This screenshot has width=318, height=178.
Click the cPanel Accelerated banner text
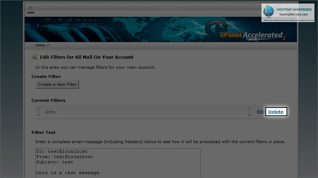pos(253,35)
